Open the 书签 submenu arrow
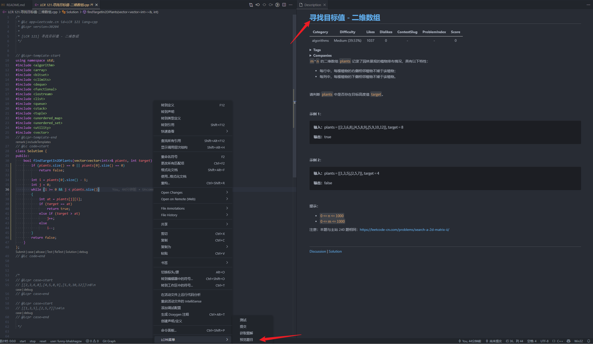The width and height of the screenshot is (593, 344). point(227,263)
